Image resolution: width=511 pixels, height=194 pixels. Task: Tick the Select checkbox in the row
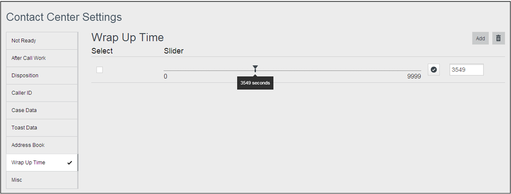[x=100, y=70]
